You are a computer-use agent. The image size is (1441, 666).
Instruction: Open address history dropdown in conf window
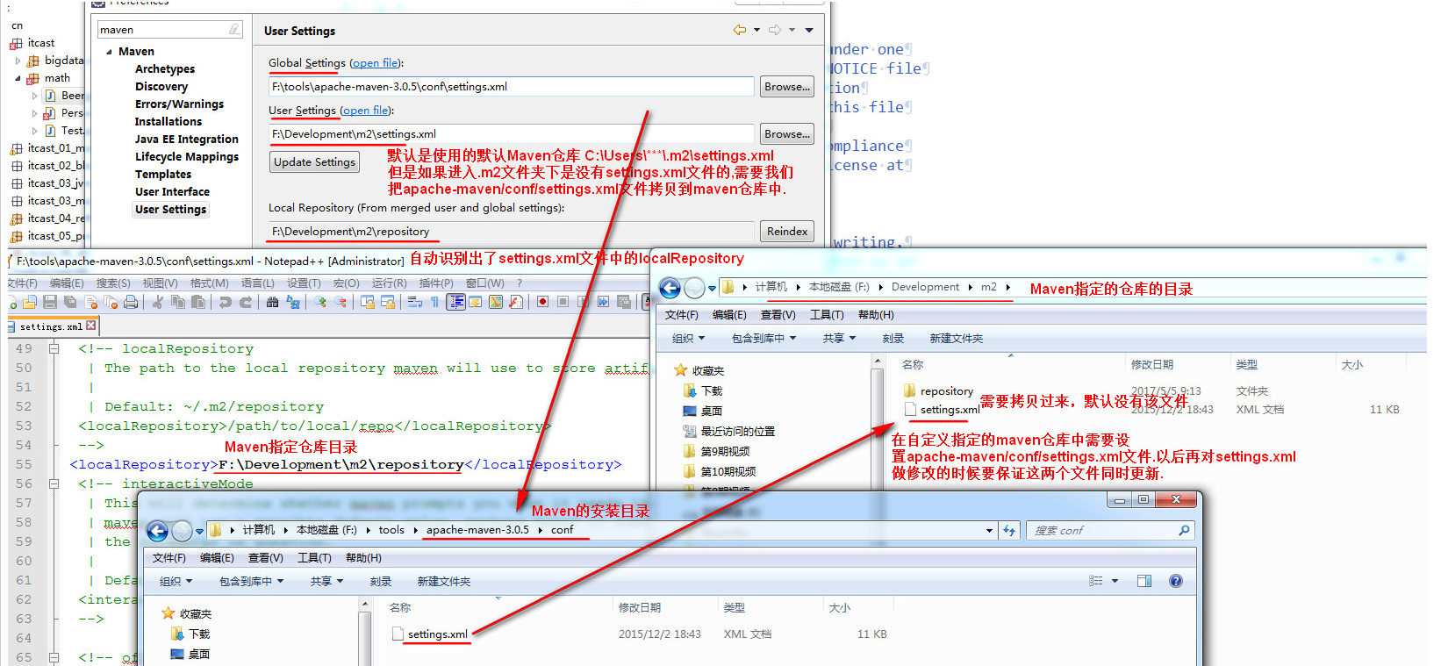(x=990, y=531)
